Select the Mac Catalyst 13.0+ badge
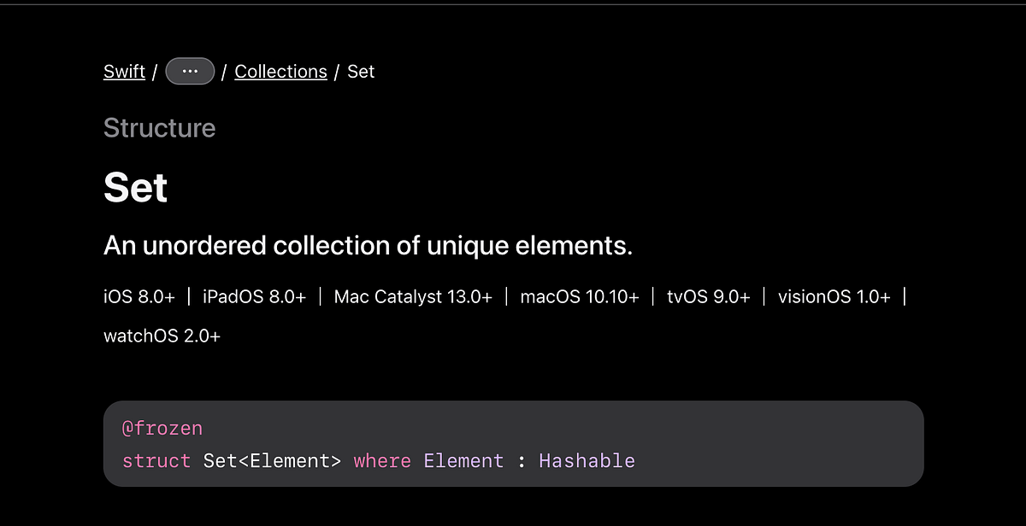The width and height of the screenshot is (1026, 526). [413, 296]
